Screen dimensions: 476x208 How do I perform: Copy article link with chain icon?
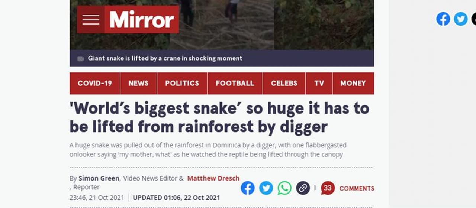coord(303,188)
